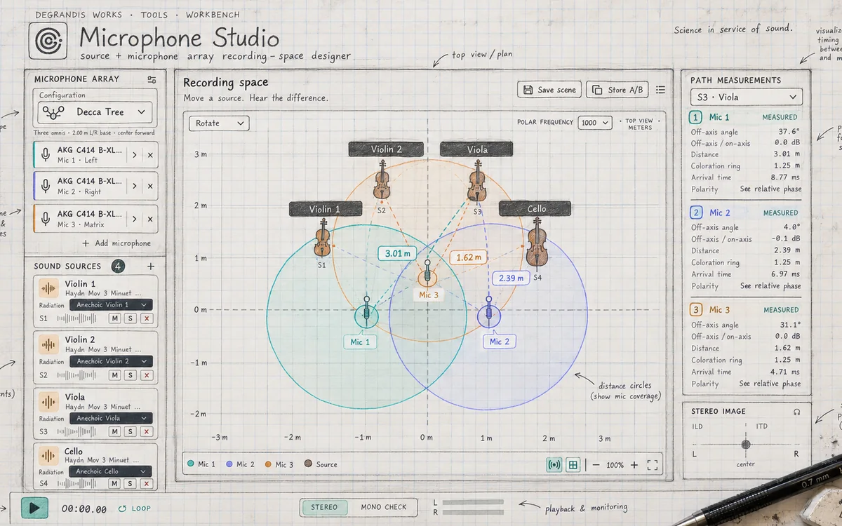The width and height of the screenshot is (842, 526).
Task: Click the Workbench breadcrumb item
Action: coord(213,14)
